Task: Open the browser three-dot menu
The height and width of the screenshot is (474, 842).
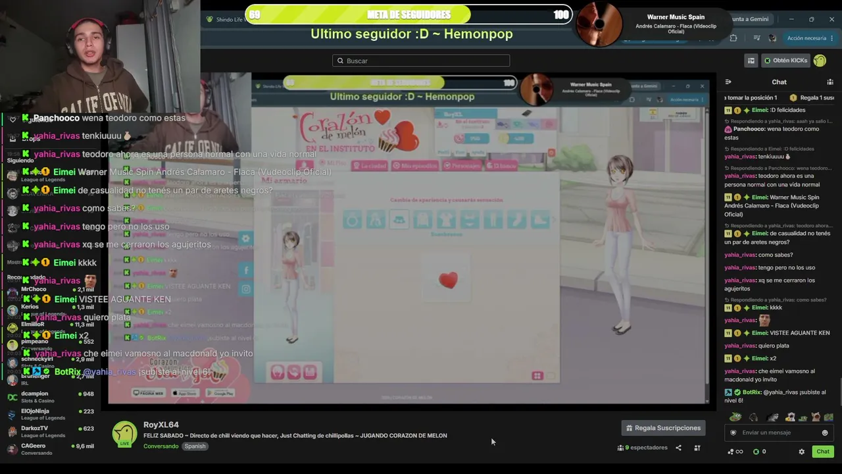Action: [x=832, y=38]
